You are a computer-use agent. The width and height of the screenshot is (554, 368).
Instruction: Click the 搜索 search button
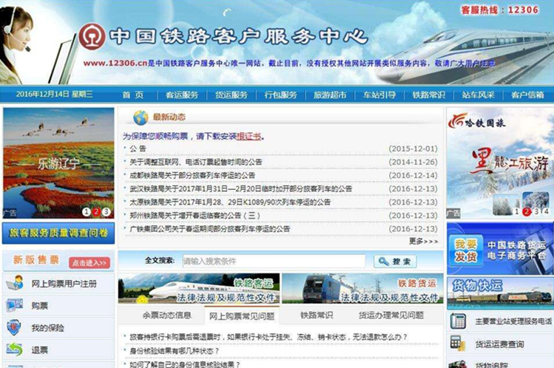[x=395, y=262]
